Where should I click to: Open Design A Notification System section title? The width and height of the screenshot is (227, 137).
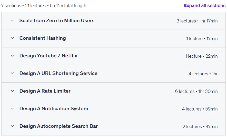click(x=54, y=109)
